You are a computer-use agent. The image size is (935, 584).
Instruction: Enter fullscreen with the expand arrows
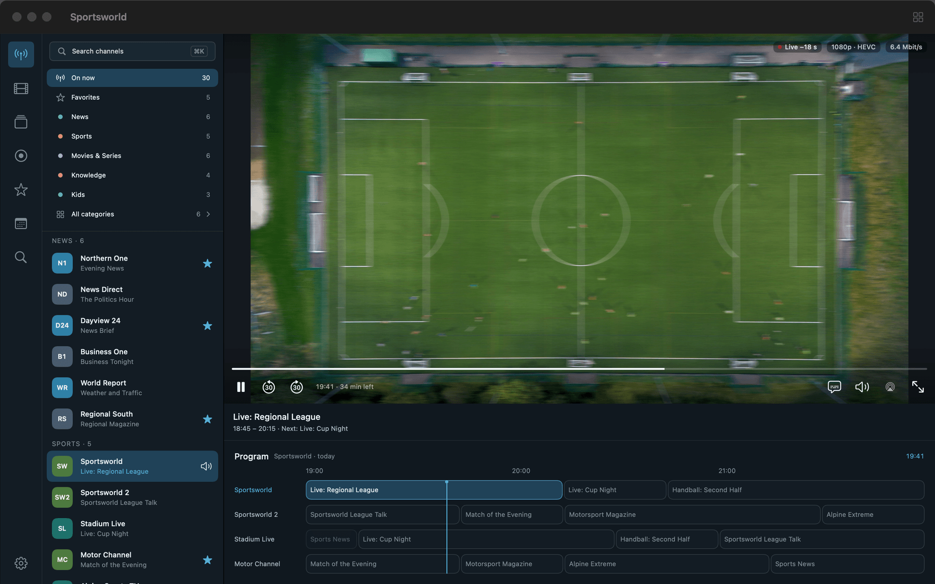coord(918,387)
